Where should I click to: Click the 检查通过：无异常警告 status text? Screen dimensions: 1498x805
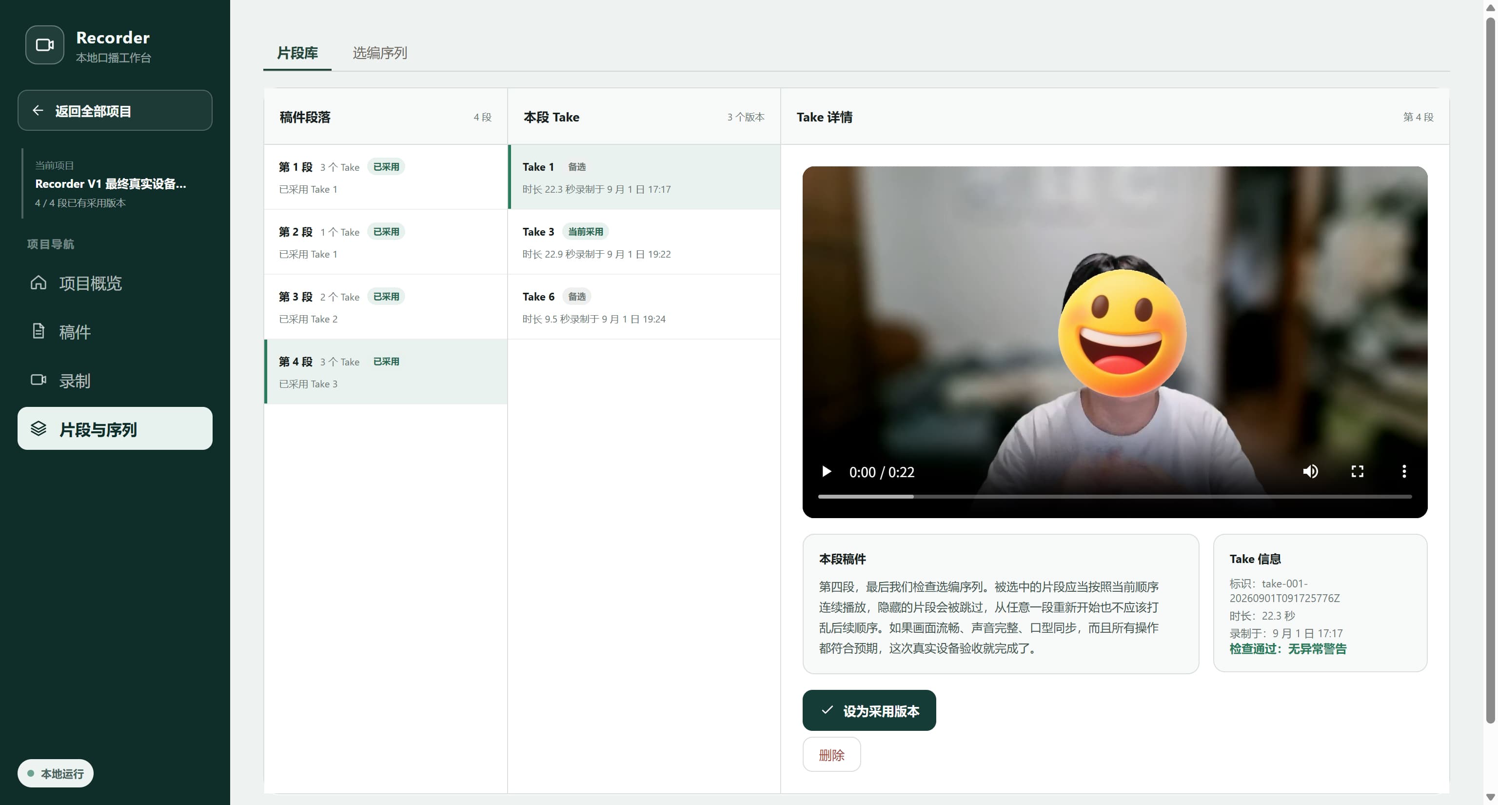tap(1287, 648)
